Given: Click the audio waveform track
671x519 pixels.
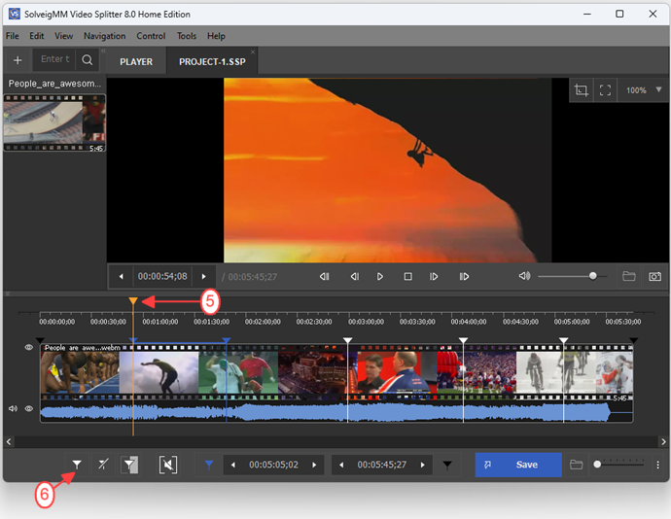Looking at the screenshot, I should pos(336,412).
